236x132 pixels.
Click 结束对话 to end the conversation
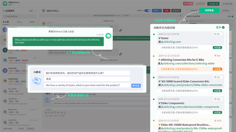click(x=176, y=11)
